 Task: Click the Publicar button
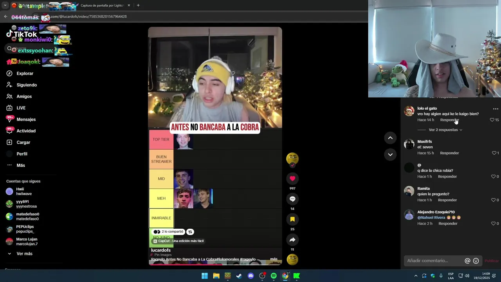(492, 261)
